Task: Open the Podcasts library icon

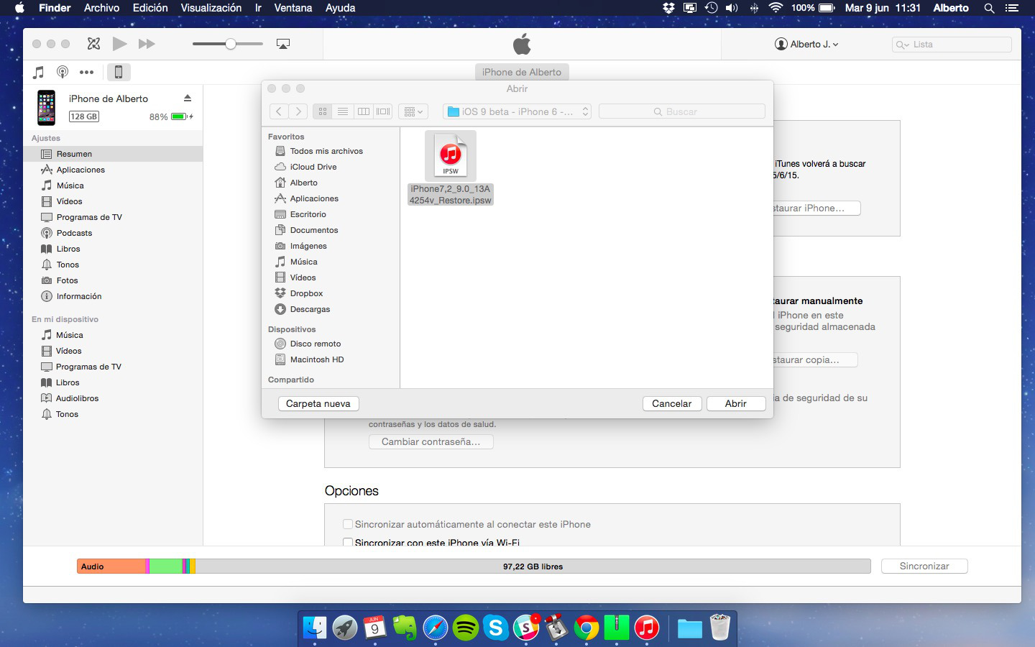Action: pos(63,72)
